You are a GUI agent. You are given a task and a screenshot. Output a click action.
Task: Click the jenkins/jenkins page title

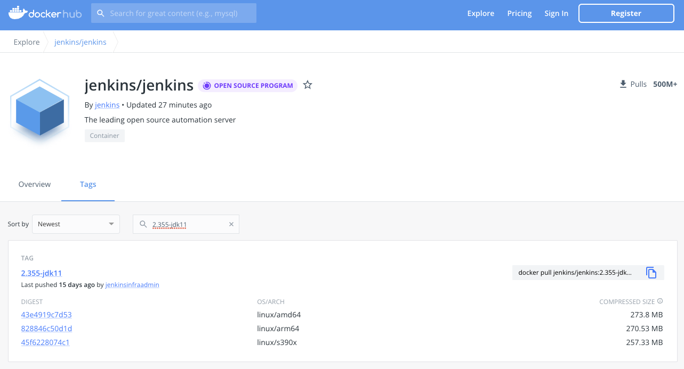point(139,85)
